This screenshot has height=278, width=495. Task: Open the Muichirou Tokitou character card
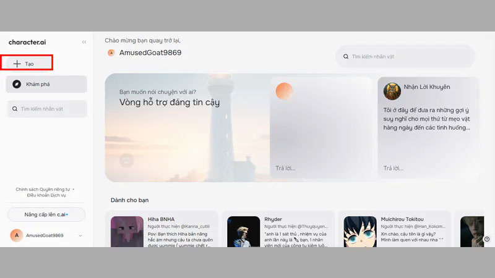click(395, 230)
